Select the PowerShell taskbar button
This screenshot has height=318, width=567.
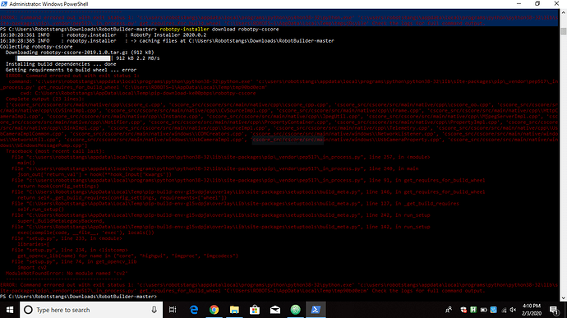(x=316, y=310)
